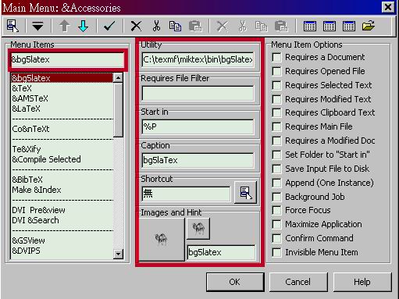This screenshot has height=299, width=399.
Task: Check Requires Clipboard Text option
Action: point(276,112)
